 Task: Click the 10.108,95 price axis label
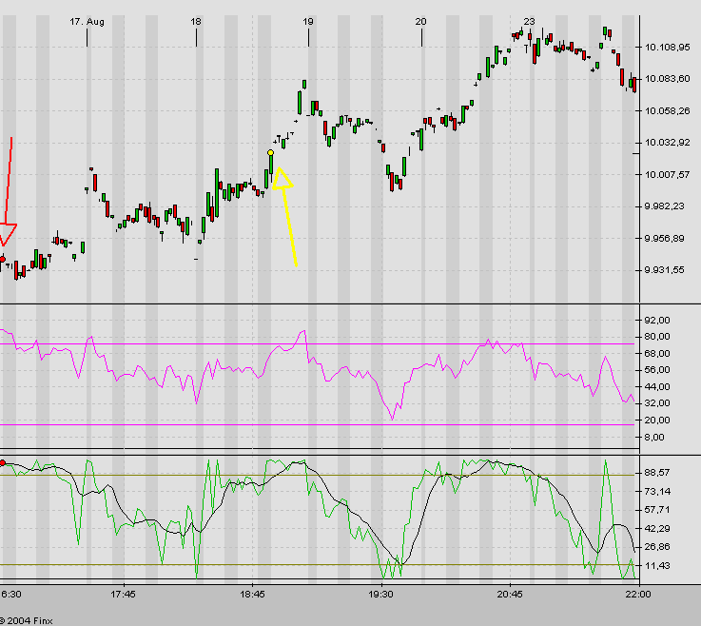(666, 47)
